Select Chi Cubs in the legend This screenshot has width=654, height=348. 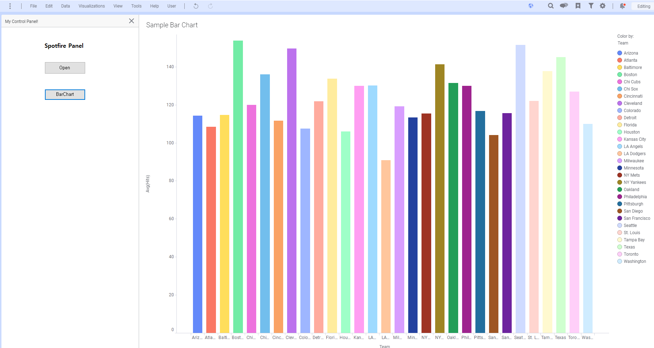point(629,82)
